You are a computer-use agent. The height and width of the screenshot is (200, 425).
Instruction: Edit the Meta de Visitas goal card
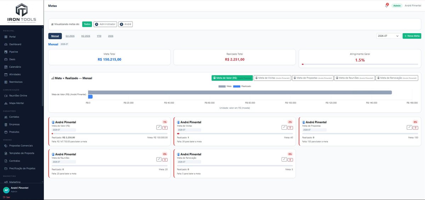coord(284,128)
